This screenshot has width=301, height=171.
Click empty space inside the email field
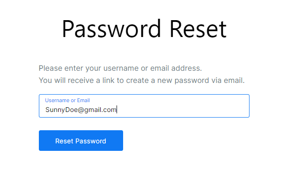pos(183,110)
